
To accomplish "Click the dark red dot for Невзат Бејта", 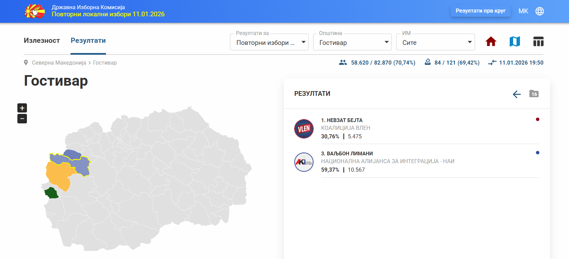I will tap(537, 119).
